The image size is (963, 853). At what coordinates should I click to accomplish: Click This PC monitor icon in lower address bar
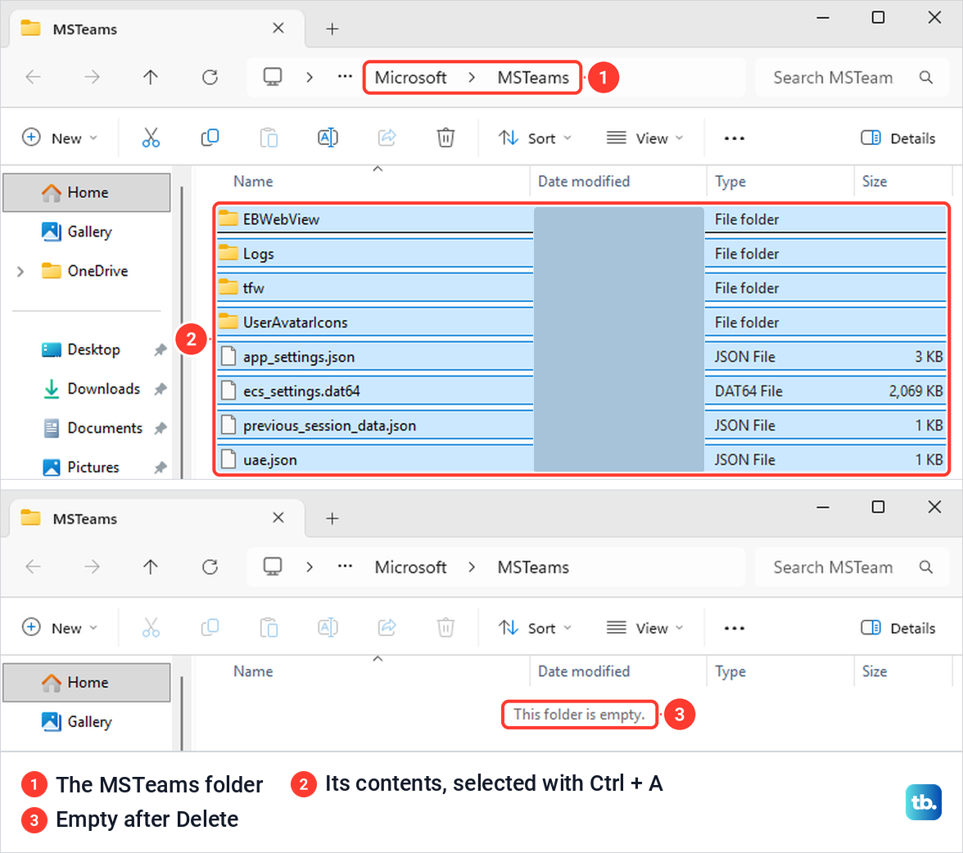pyautogui.click(x=272, y=566)
